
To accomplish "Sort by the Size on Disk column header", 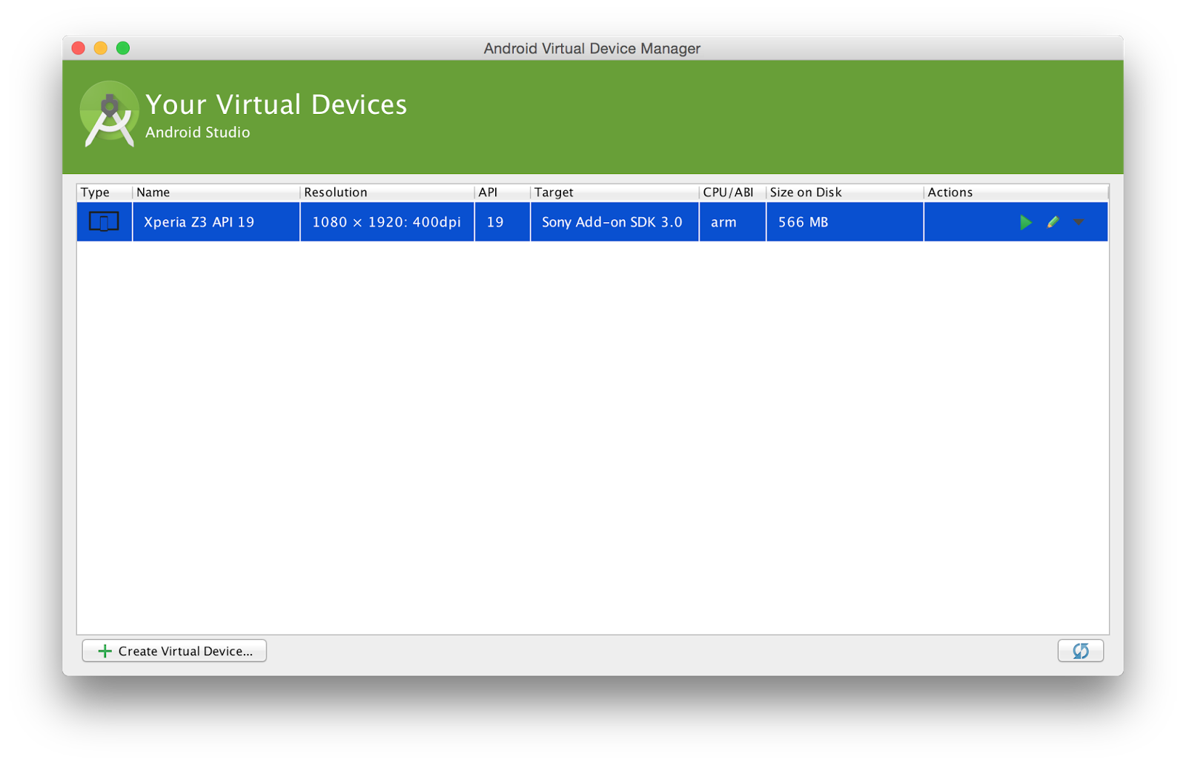I will 845,193.
